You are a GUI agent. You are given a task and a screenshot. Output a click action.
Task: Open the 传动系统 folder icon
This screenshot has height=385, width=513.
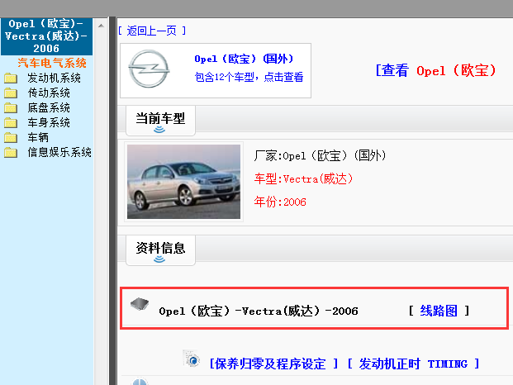[11, 93]
